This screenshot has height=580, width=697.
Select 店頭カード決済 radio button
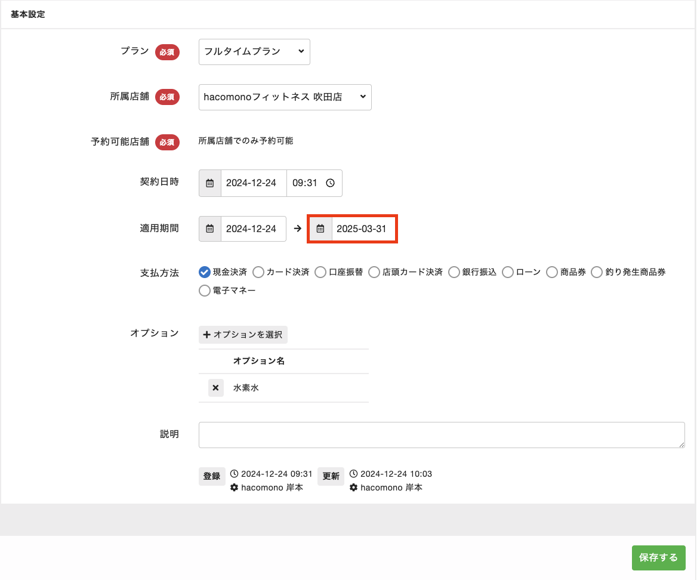[x=374, y=272]
